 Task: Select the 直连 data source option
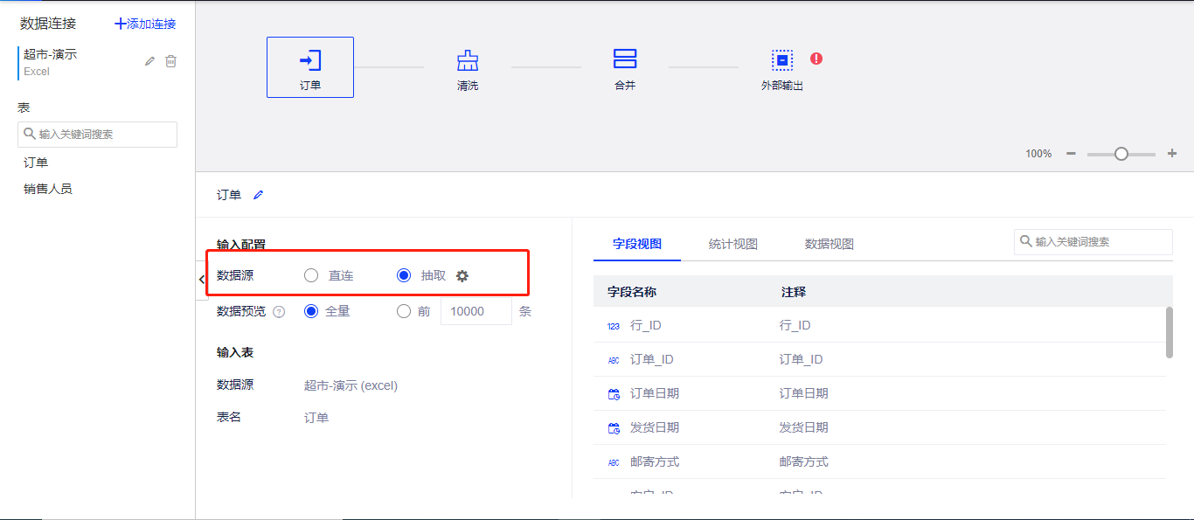[311, 274]
